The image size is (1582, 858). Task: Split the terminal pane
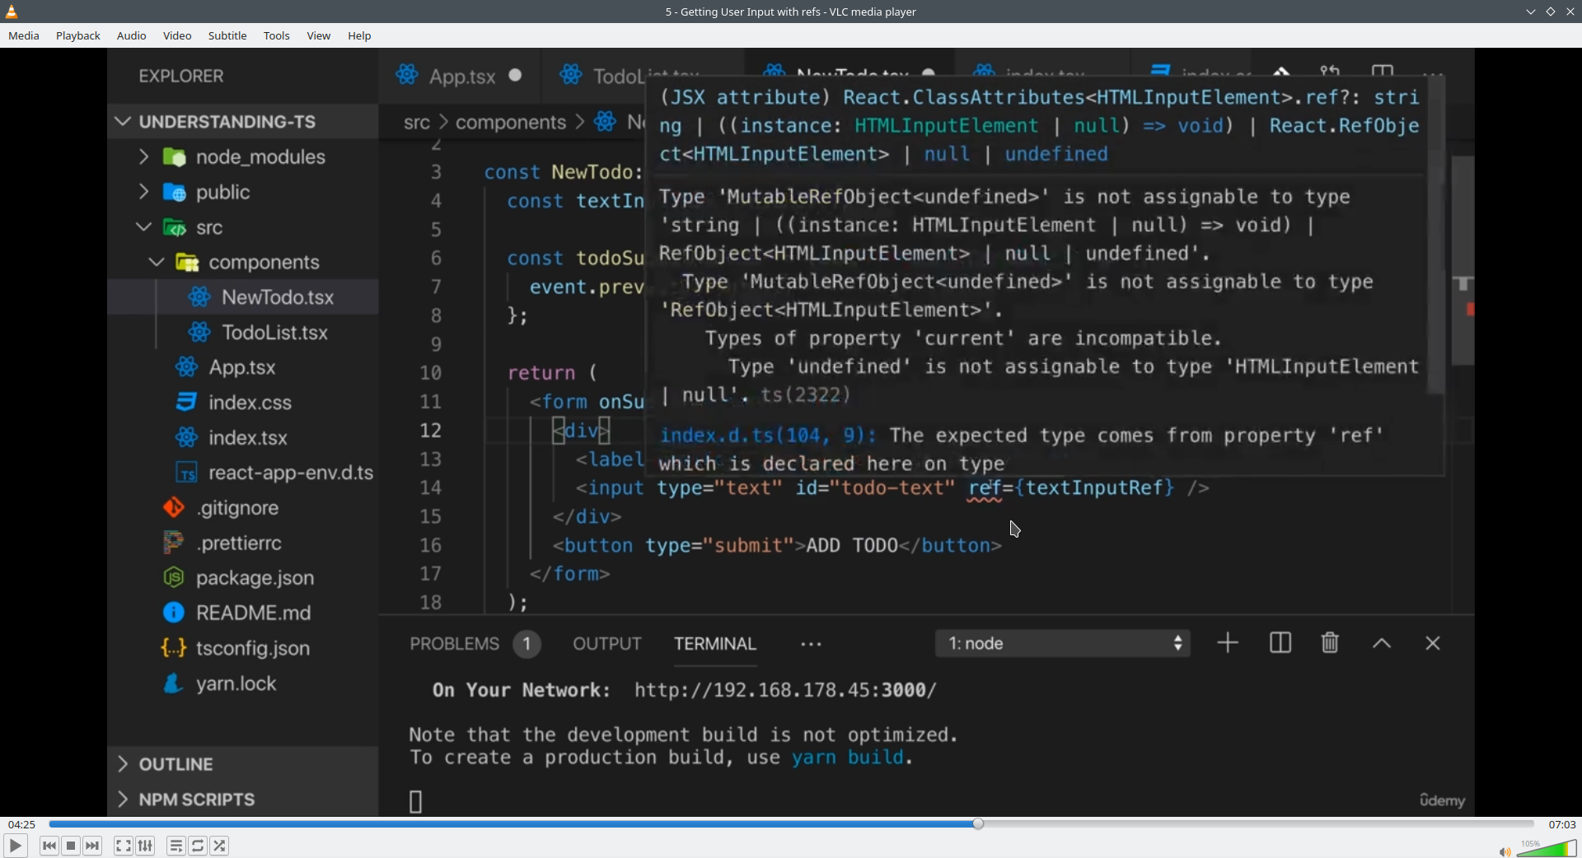1280,643
